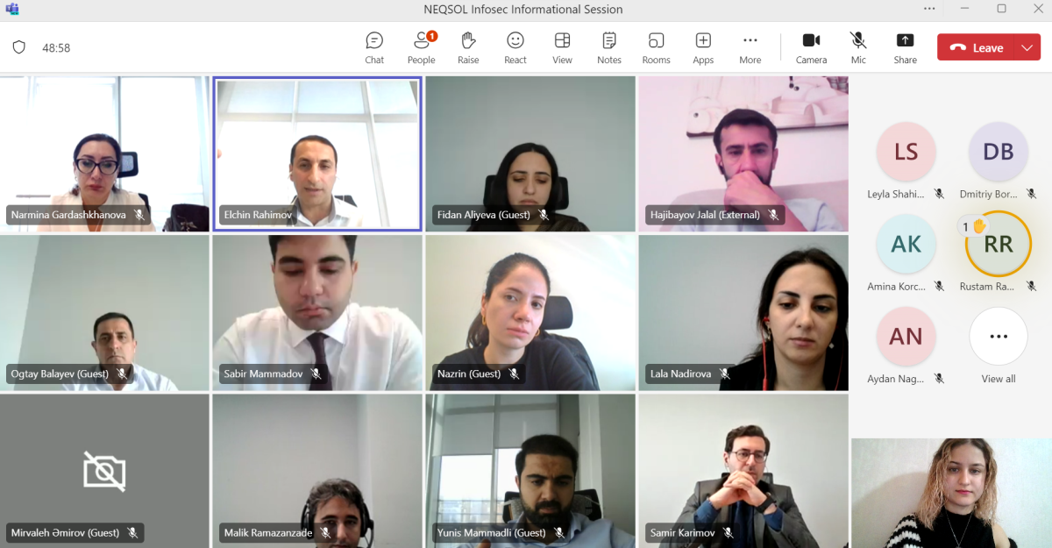Expand the Leave button dropdown arrow
The height and width of the screenshot is (548, 1052).
(x=1027, y=47)
